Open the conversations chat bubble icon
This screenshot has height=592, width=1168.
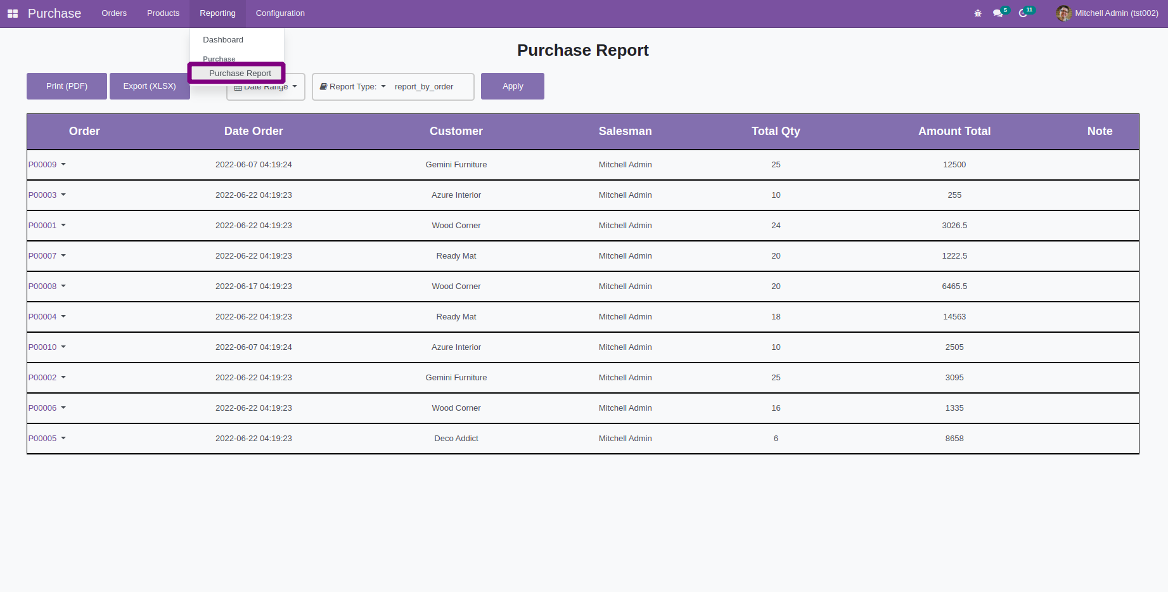(998, 13)
